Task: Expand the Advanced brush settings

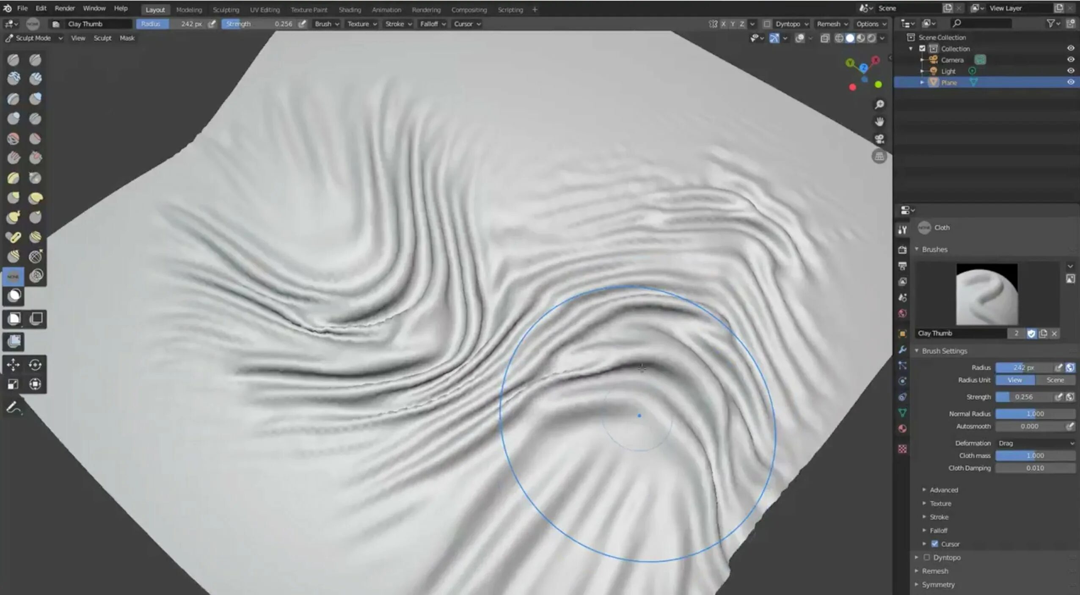Action: click(943, 490)
